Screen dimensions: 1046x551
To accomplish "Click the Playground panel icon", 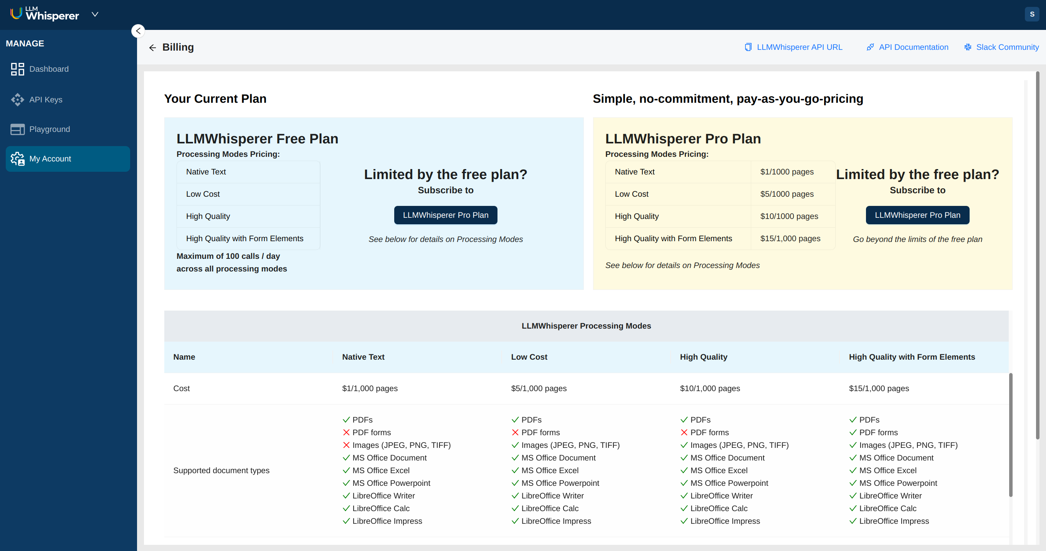I will [x=17, y=129].
